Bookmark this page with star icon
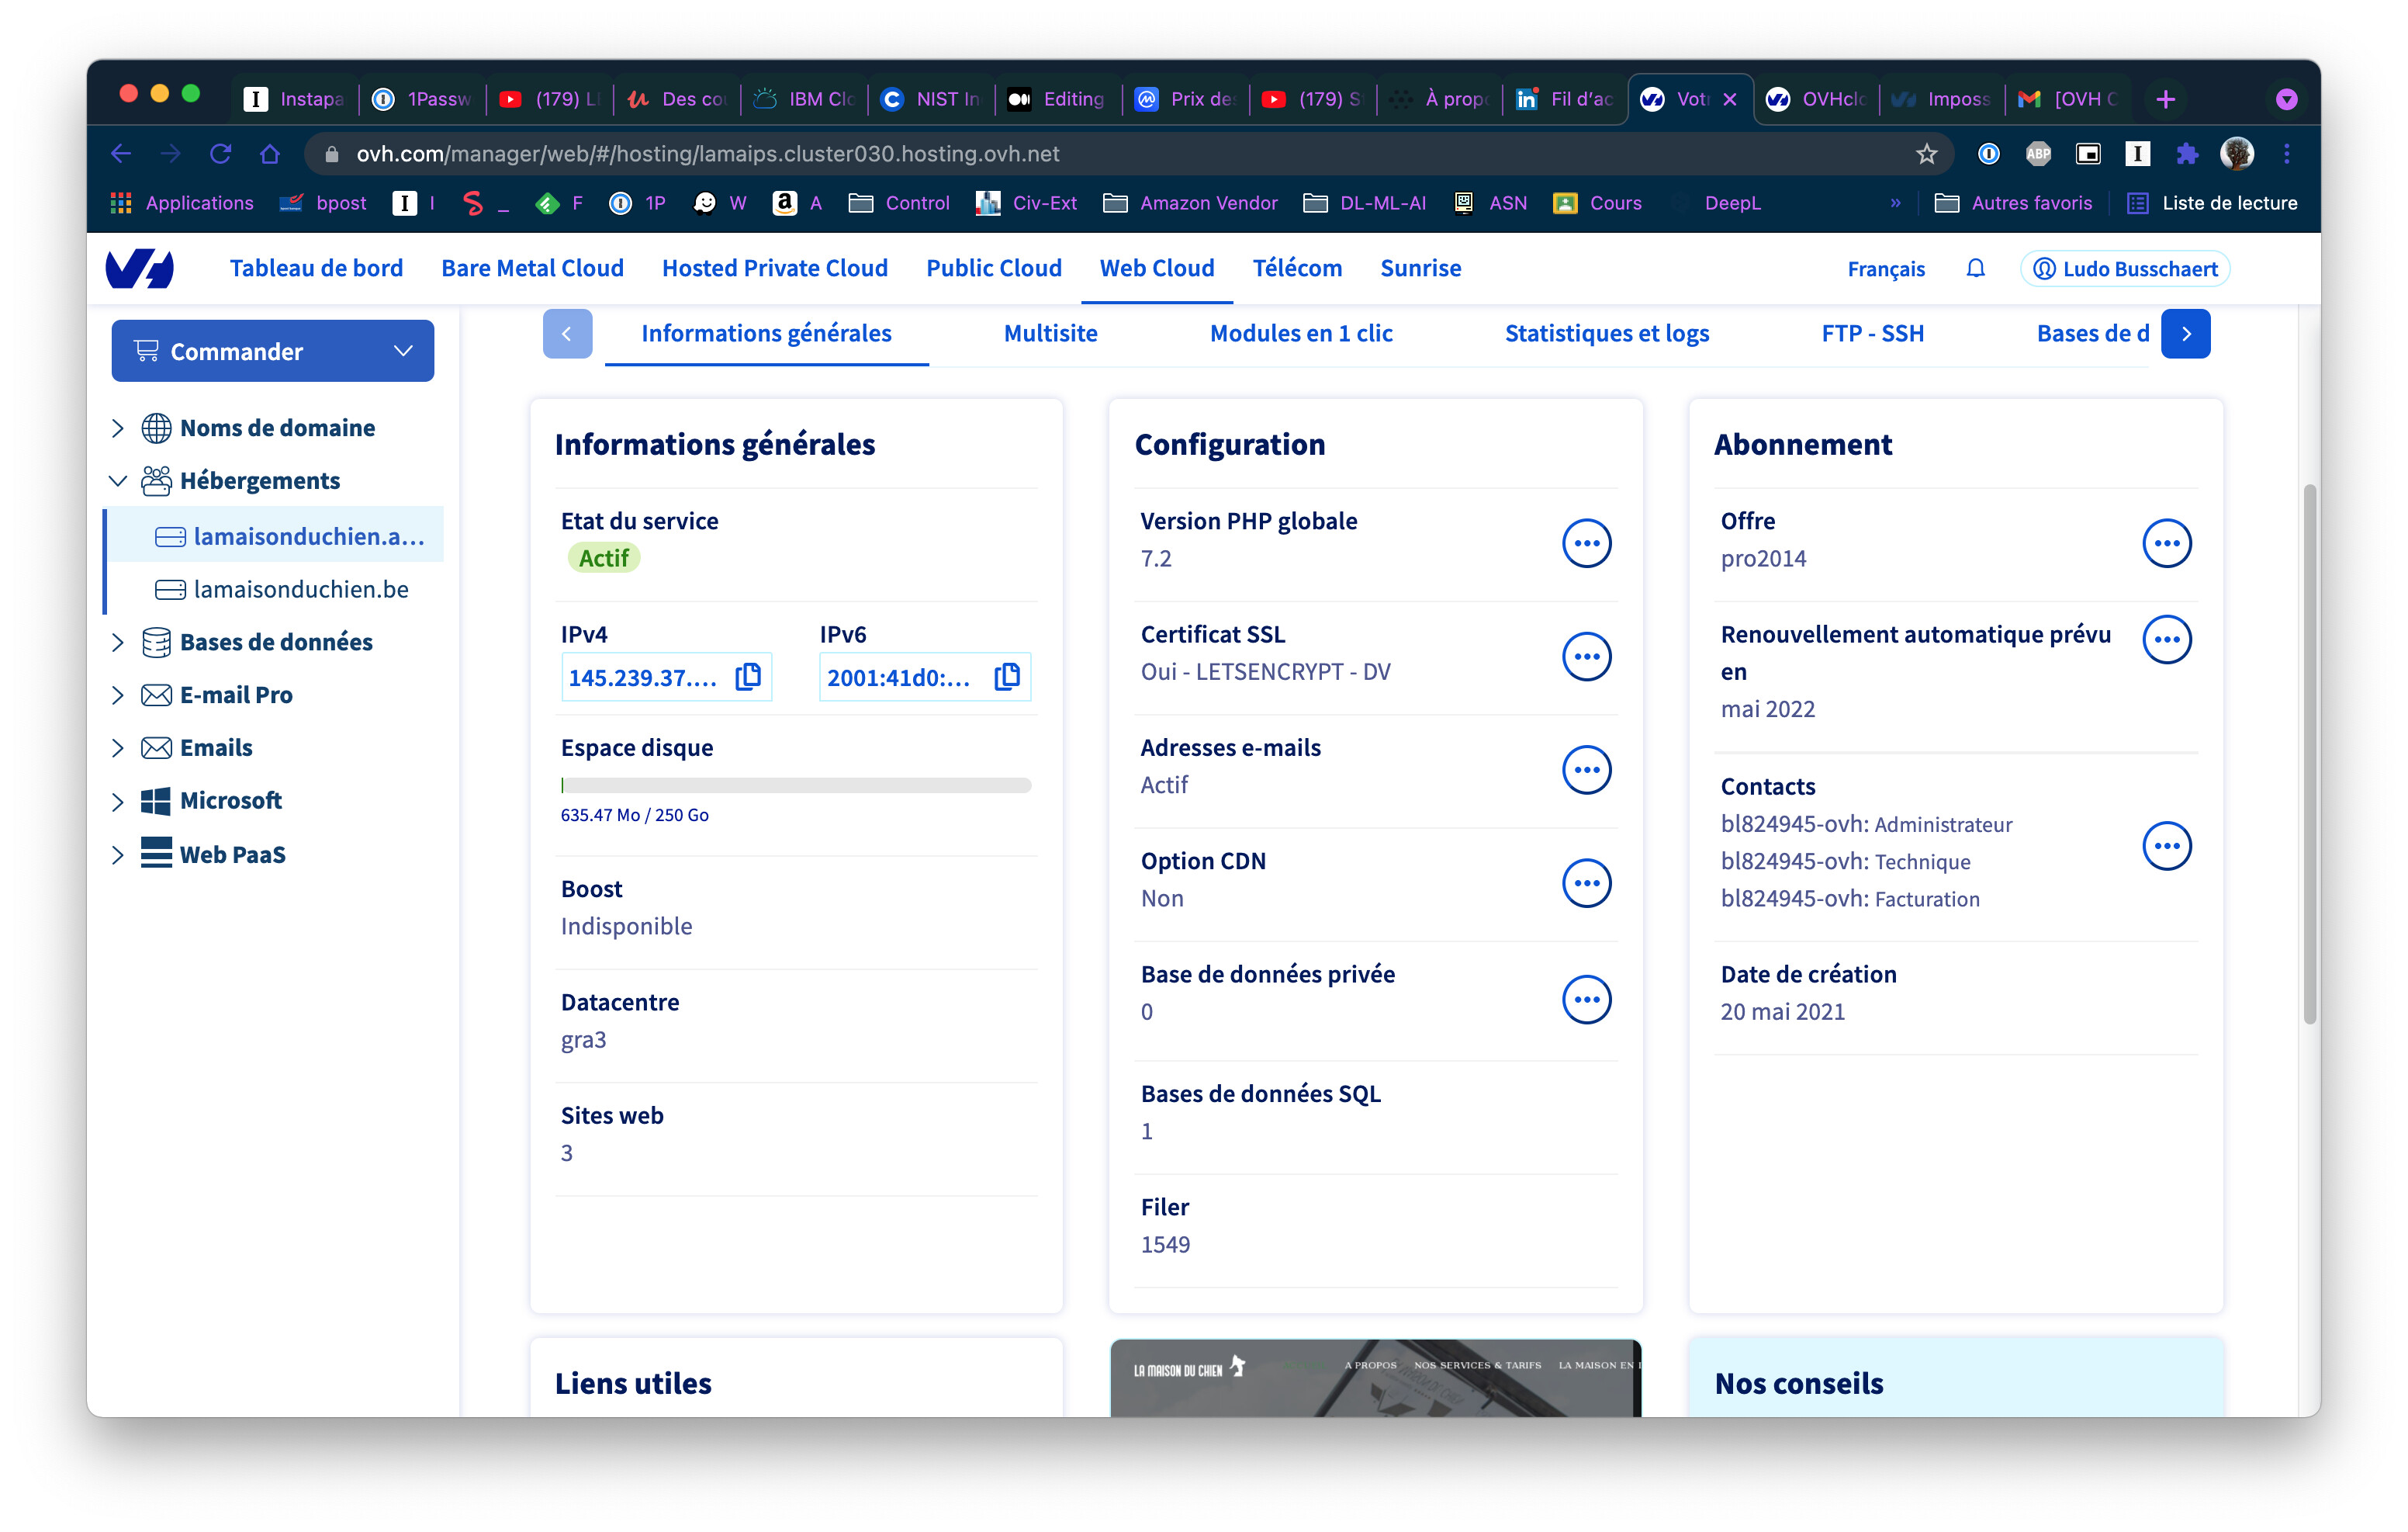 1926,154
